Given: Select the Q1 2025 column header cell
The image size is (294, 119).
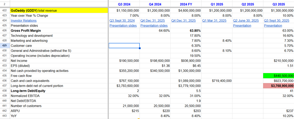Looking at the screenshot, I should [x=217, y=4].
